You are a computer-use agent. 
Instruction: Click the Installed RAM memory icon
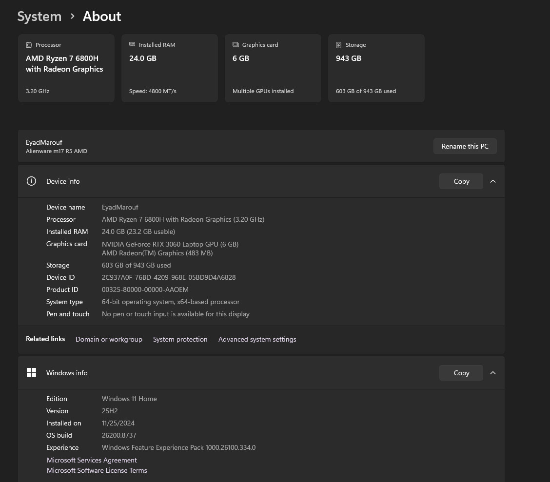132,44
